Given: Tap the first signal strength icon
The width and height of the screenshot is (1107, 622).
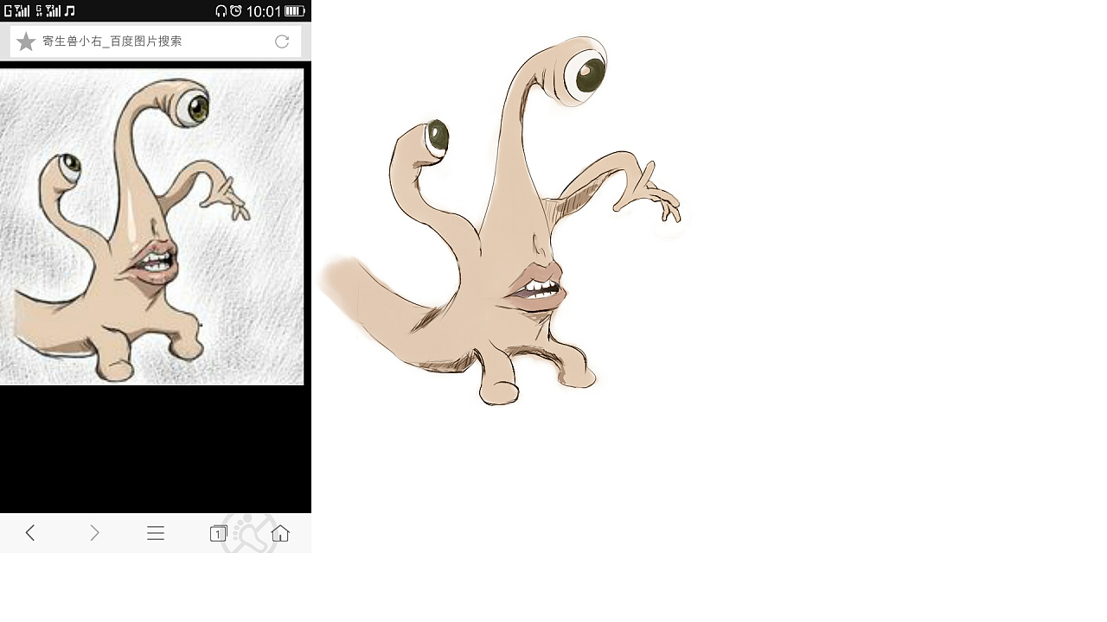Looking at the screenshot, I should coord(22,11).
